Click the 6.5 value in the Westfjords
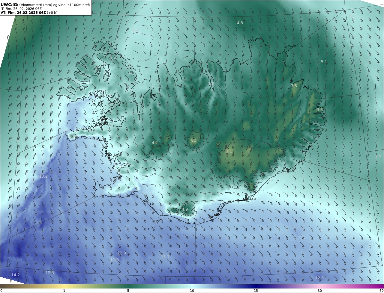The height and width of the screenshot is (293, 384). 113,59
